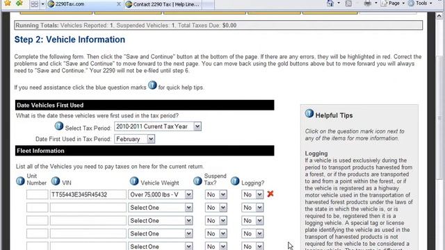Click the Vehicle Weight help icon
Screen dimensions: 445x250
(134, 181)
